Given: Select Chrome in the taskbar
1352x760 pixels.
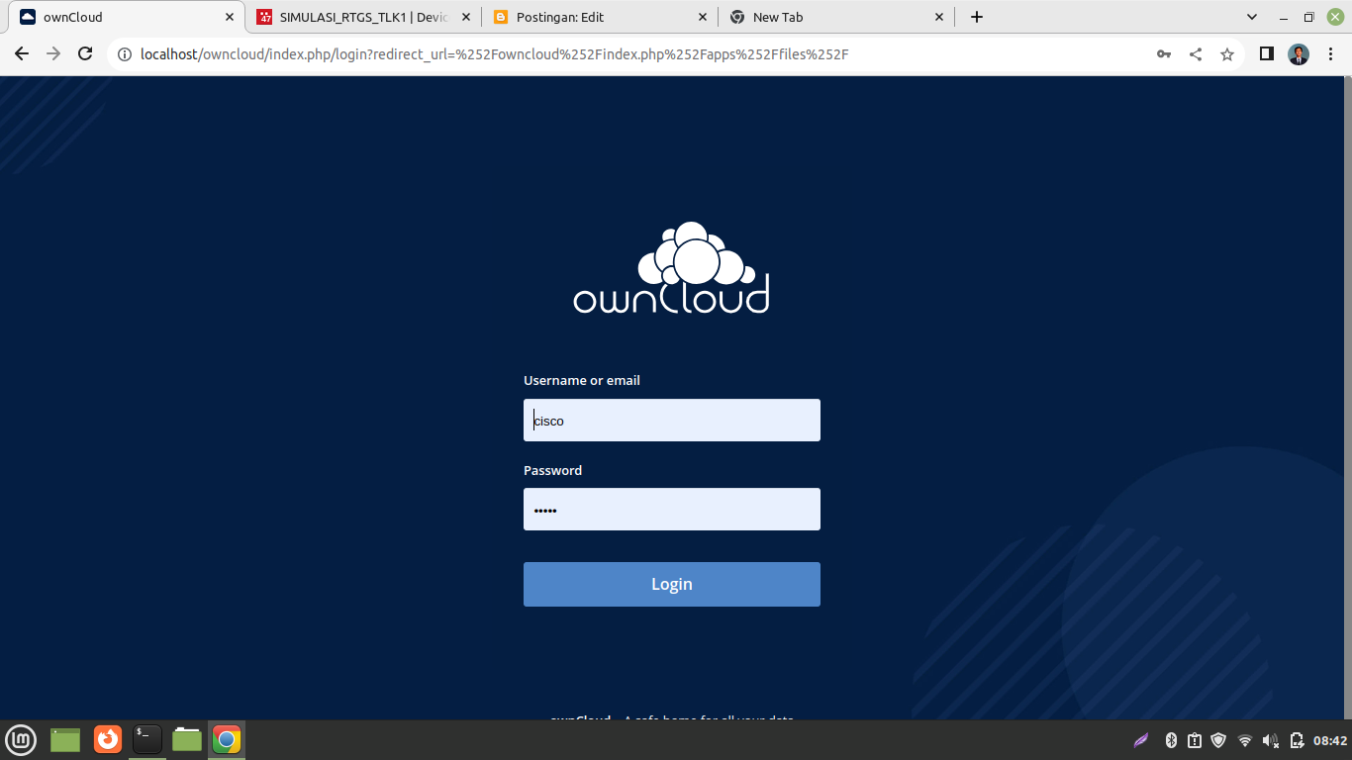Looking at the screenshot, I should click(x=227, y=739).
